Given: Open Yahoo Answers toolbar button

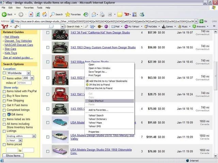Looking at the screenshot, I should (199, 26).
